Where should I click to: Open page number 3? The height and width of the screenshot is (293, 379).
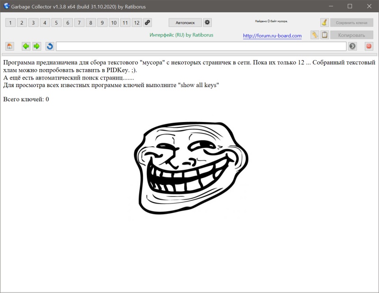33,23
